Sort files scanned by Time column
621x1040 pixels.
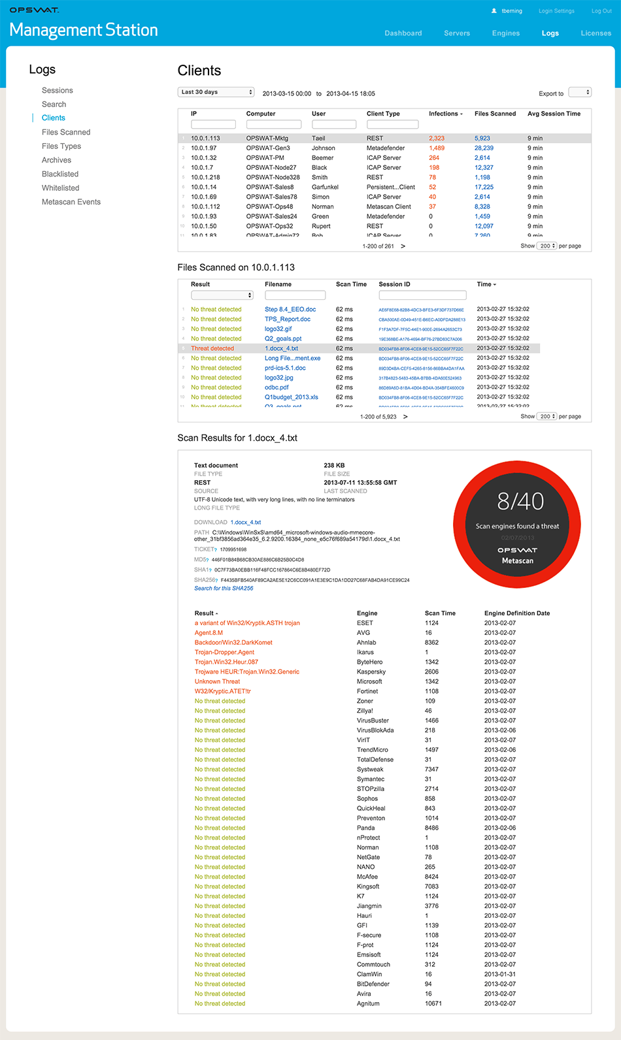click(x=486, y=284)
